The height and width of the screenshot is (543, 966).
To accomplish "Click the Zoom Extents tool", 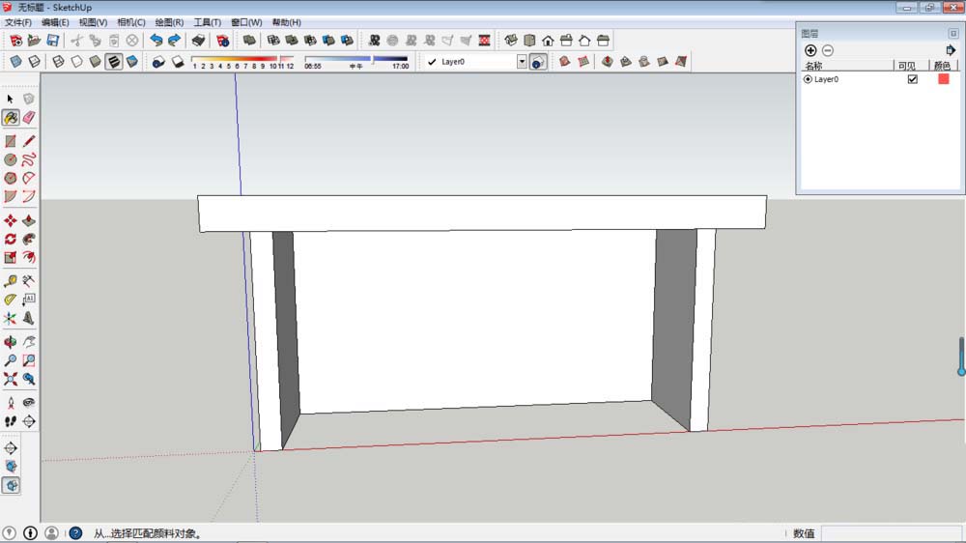I will (x=11, y=379).
